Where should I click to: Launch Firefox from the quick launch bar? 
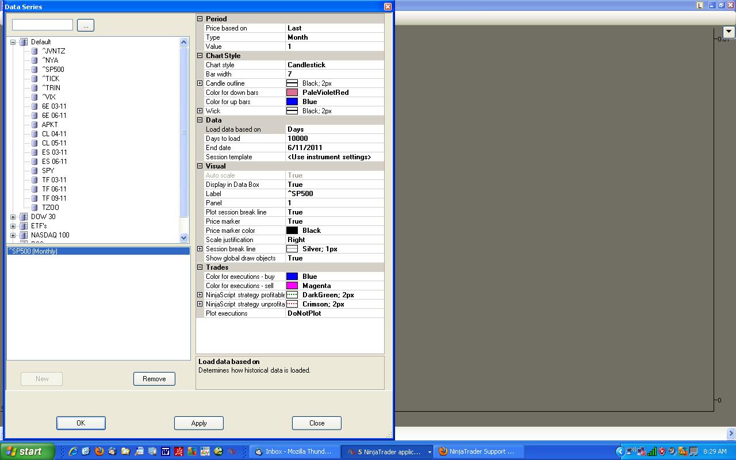pos(99,451)
